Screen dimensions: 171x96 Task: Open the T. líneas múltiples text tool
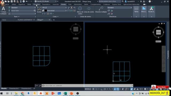(x=3, y=10)
